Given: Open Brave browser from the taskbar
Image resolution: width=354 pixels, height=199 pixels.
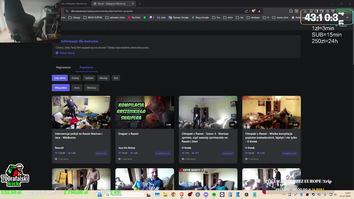Looking at the screenshot, I should click(x=181, y=195).
